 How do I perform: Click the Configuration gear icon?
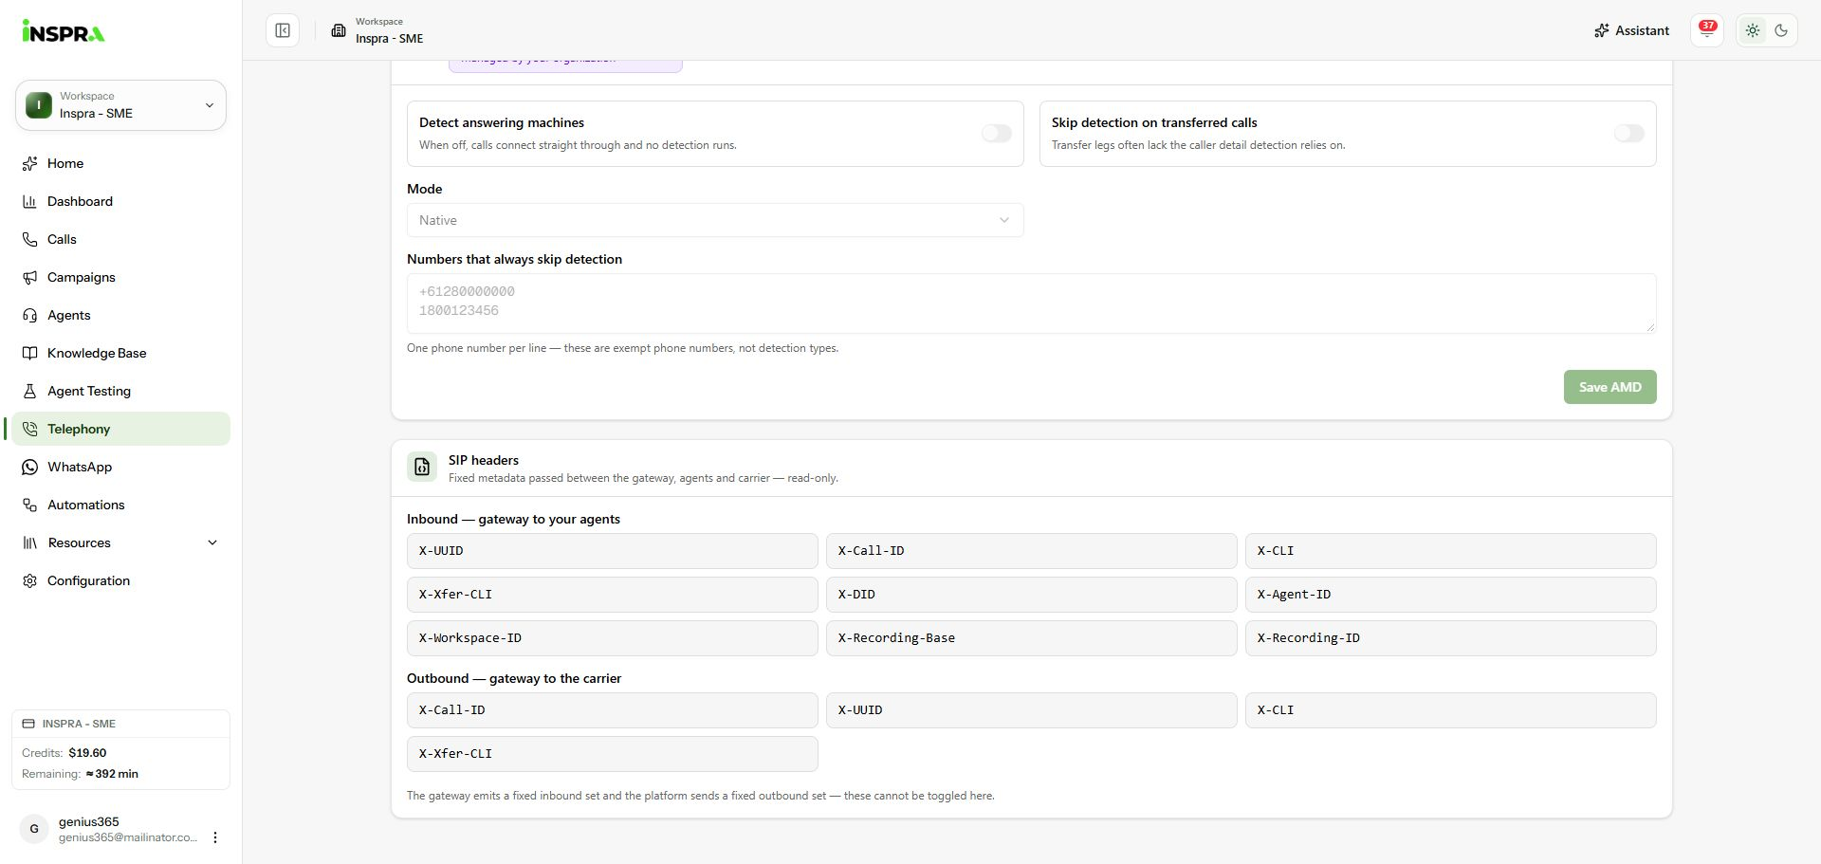30,580
